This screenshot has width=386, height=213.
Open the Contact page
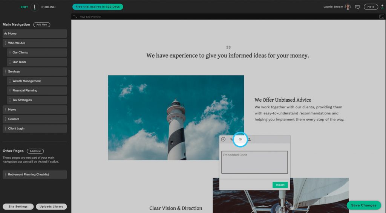click(x=35, y=119)
